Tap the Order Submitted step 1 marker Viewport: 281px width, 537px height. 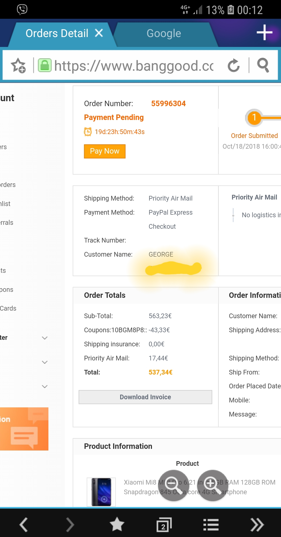[x=254, y=117]
